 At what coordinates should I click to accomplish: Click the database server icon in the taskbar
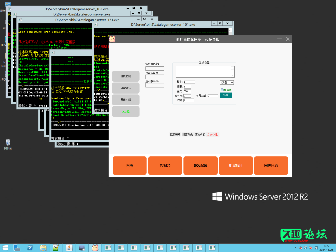[x=82, y=248]
